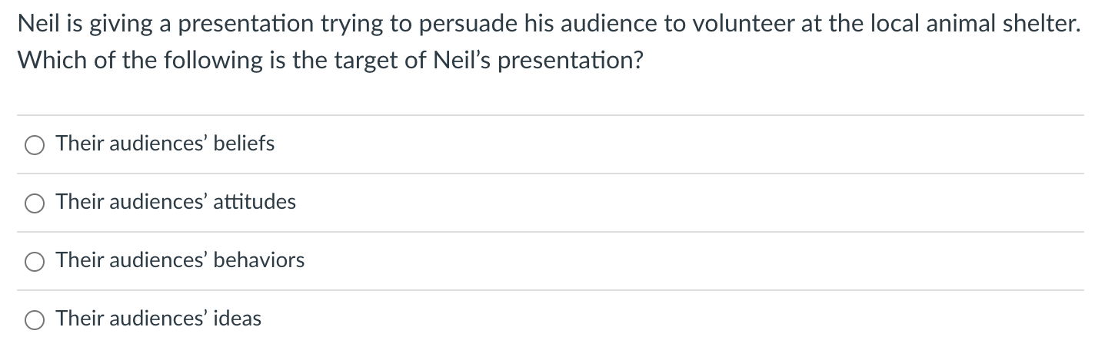This screenshot has width=1095, height=347.
Task: Select the "Their audiences' beliefs" radio button
Action: [x=35, y=145]
